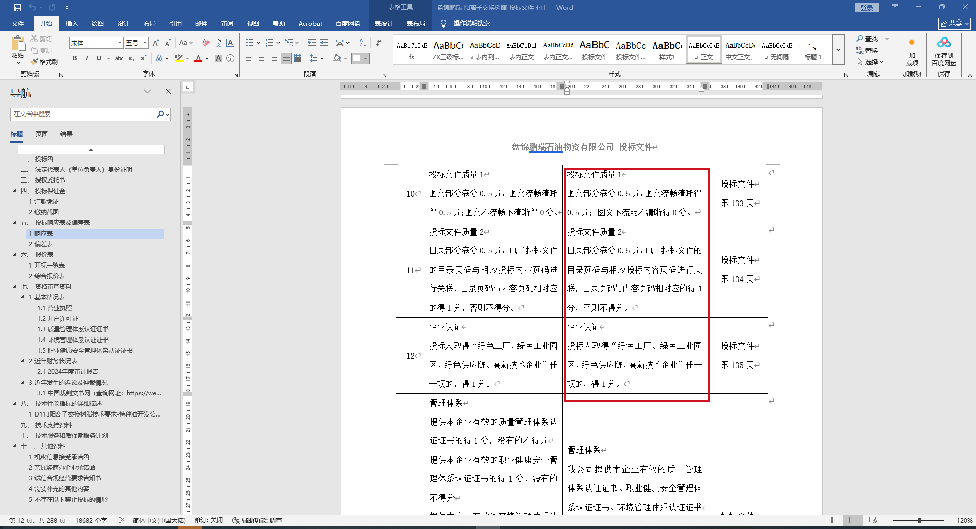Image resolution: width=976 pixels, height=529 pixels.
Task: Select the 2 偏差表 heading in the navigation pane
Action: tap(41, 244)
